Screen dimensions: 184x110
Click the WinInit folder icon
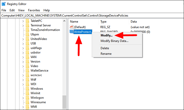(27, 93)
